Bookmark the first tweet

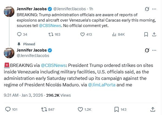click(146, 34)
